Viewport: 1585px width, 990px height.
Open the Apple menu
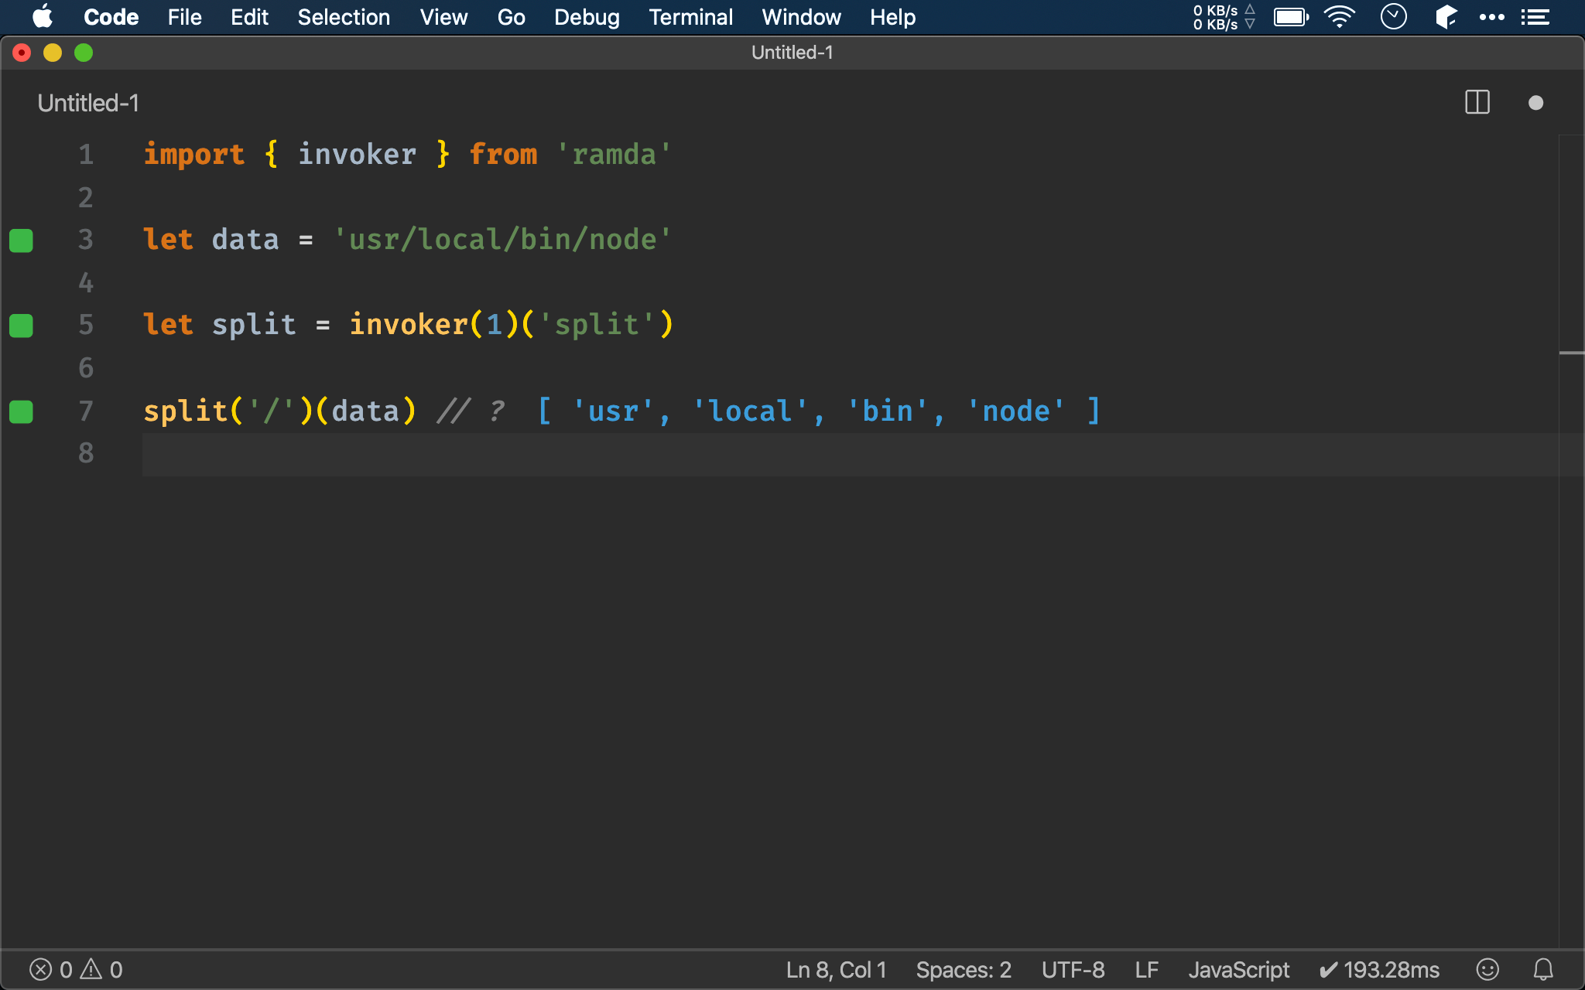click(43, 17)
